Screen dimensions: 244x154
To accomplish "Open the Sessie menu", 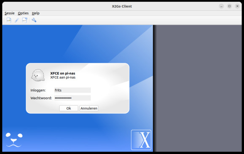I will click(x=10, y=13).
